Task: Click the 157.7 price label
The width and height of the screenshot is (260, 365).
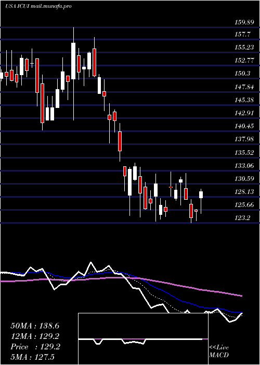Action: click(242, 34)
